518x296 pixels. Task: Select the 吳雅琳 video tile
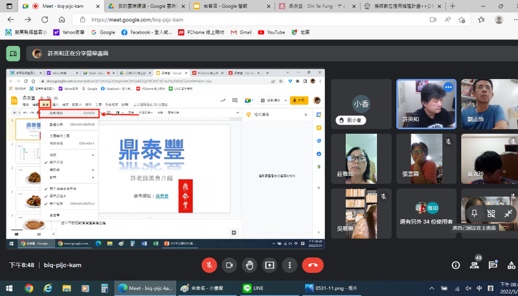click(x=361, y=213)
